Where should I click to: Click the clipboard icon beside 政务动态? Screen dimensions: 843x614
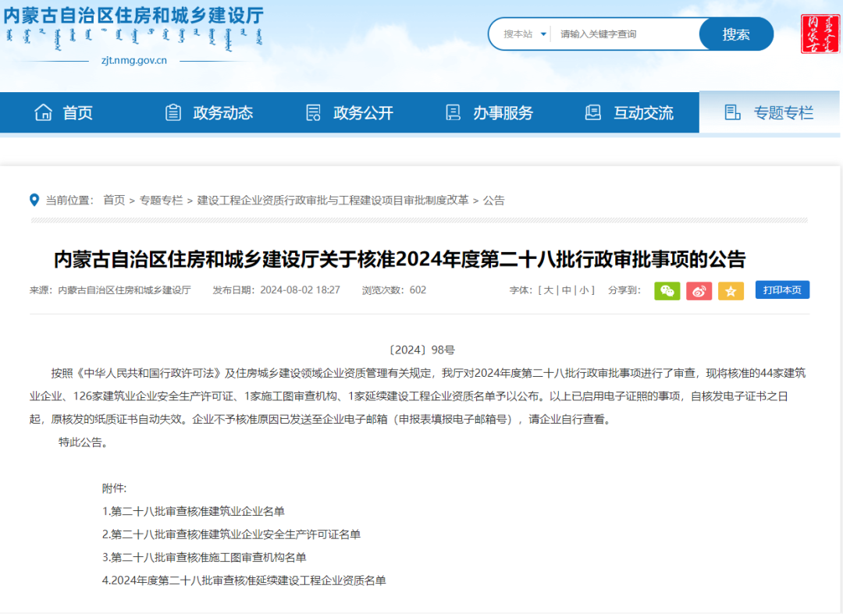(x=173, y=112)
